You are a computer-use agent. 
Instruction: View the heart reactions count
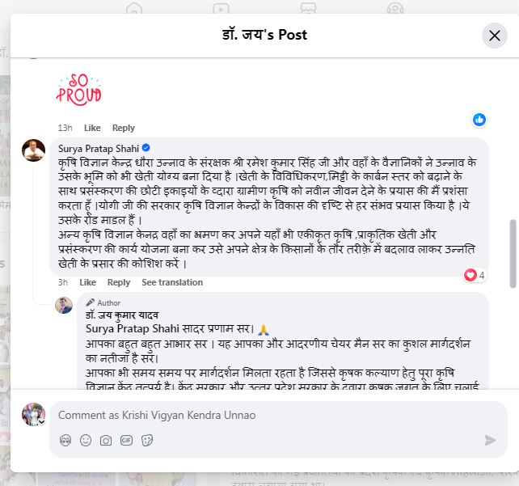tap(475, 275)
